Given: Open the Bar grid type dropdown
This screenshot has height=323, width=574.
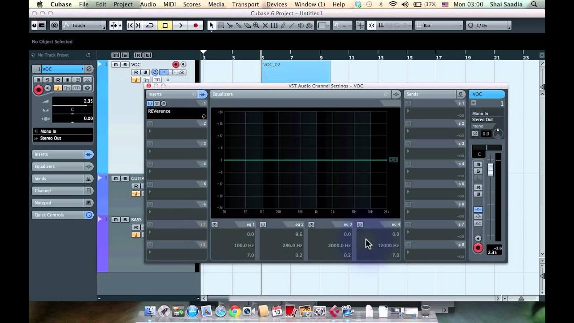Looking at the screenshot, I should (x=439, y=26).
